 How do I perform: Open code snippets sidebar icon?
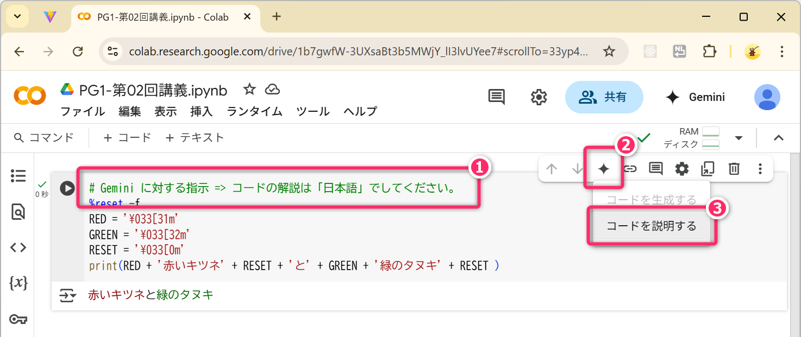coord(18,247)
